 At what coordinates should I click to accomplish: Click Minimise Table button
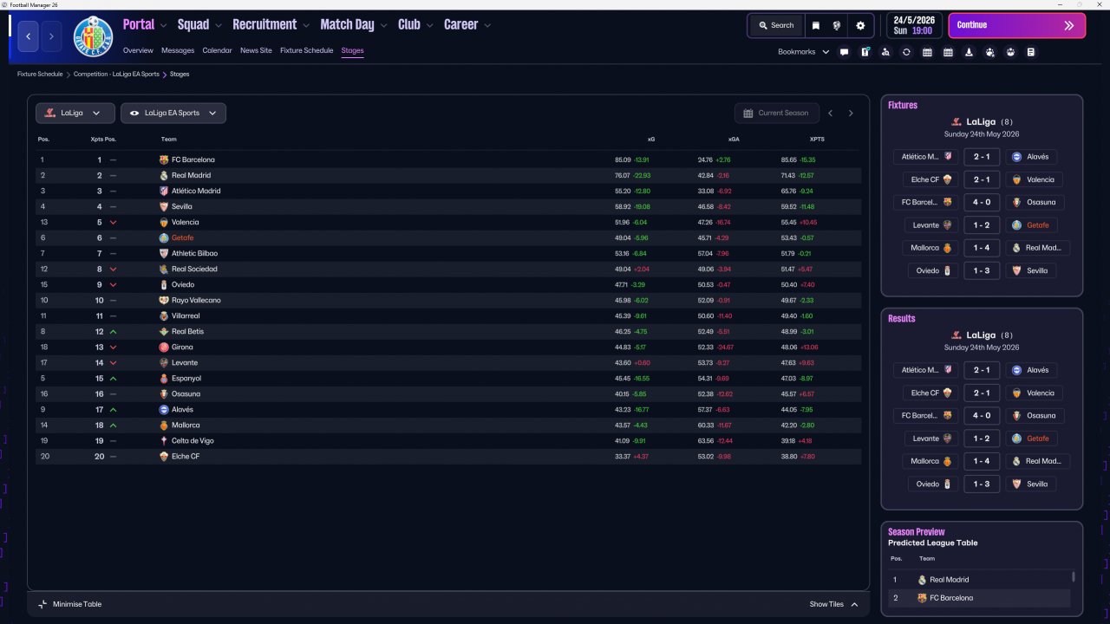[x=69, y=604]
